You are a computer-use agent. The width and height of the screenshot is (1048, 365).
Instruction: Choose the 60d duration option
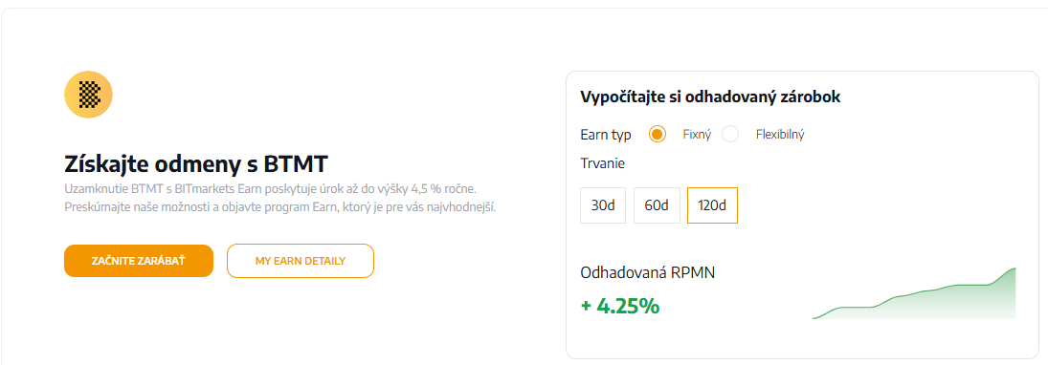coord(657,204)
